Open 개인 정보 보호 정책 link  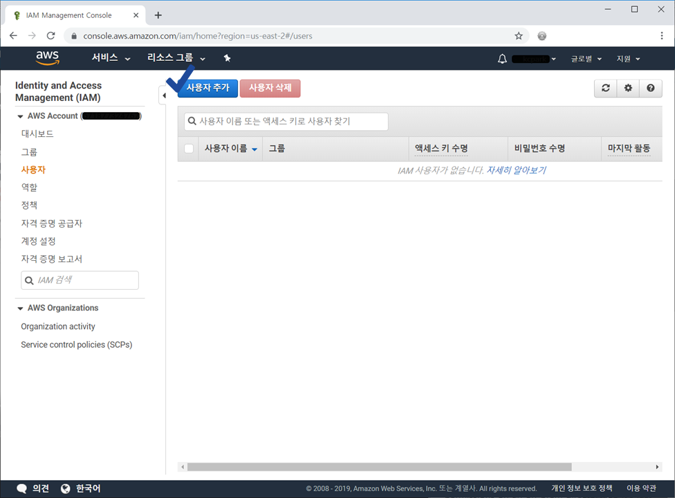tap(582, 488)
